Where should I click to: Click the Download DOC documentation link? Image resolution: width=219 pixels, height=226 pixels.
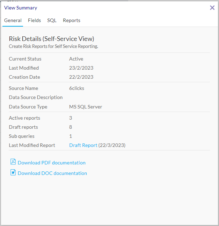pos(52,173)
